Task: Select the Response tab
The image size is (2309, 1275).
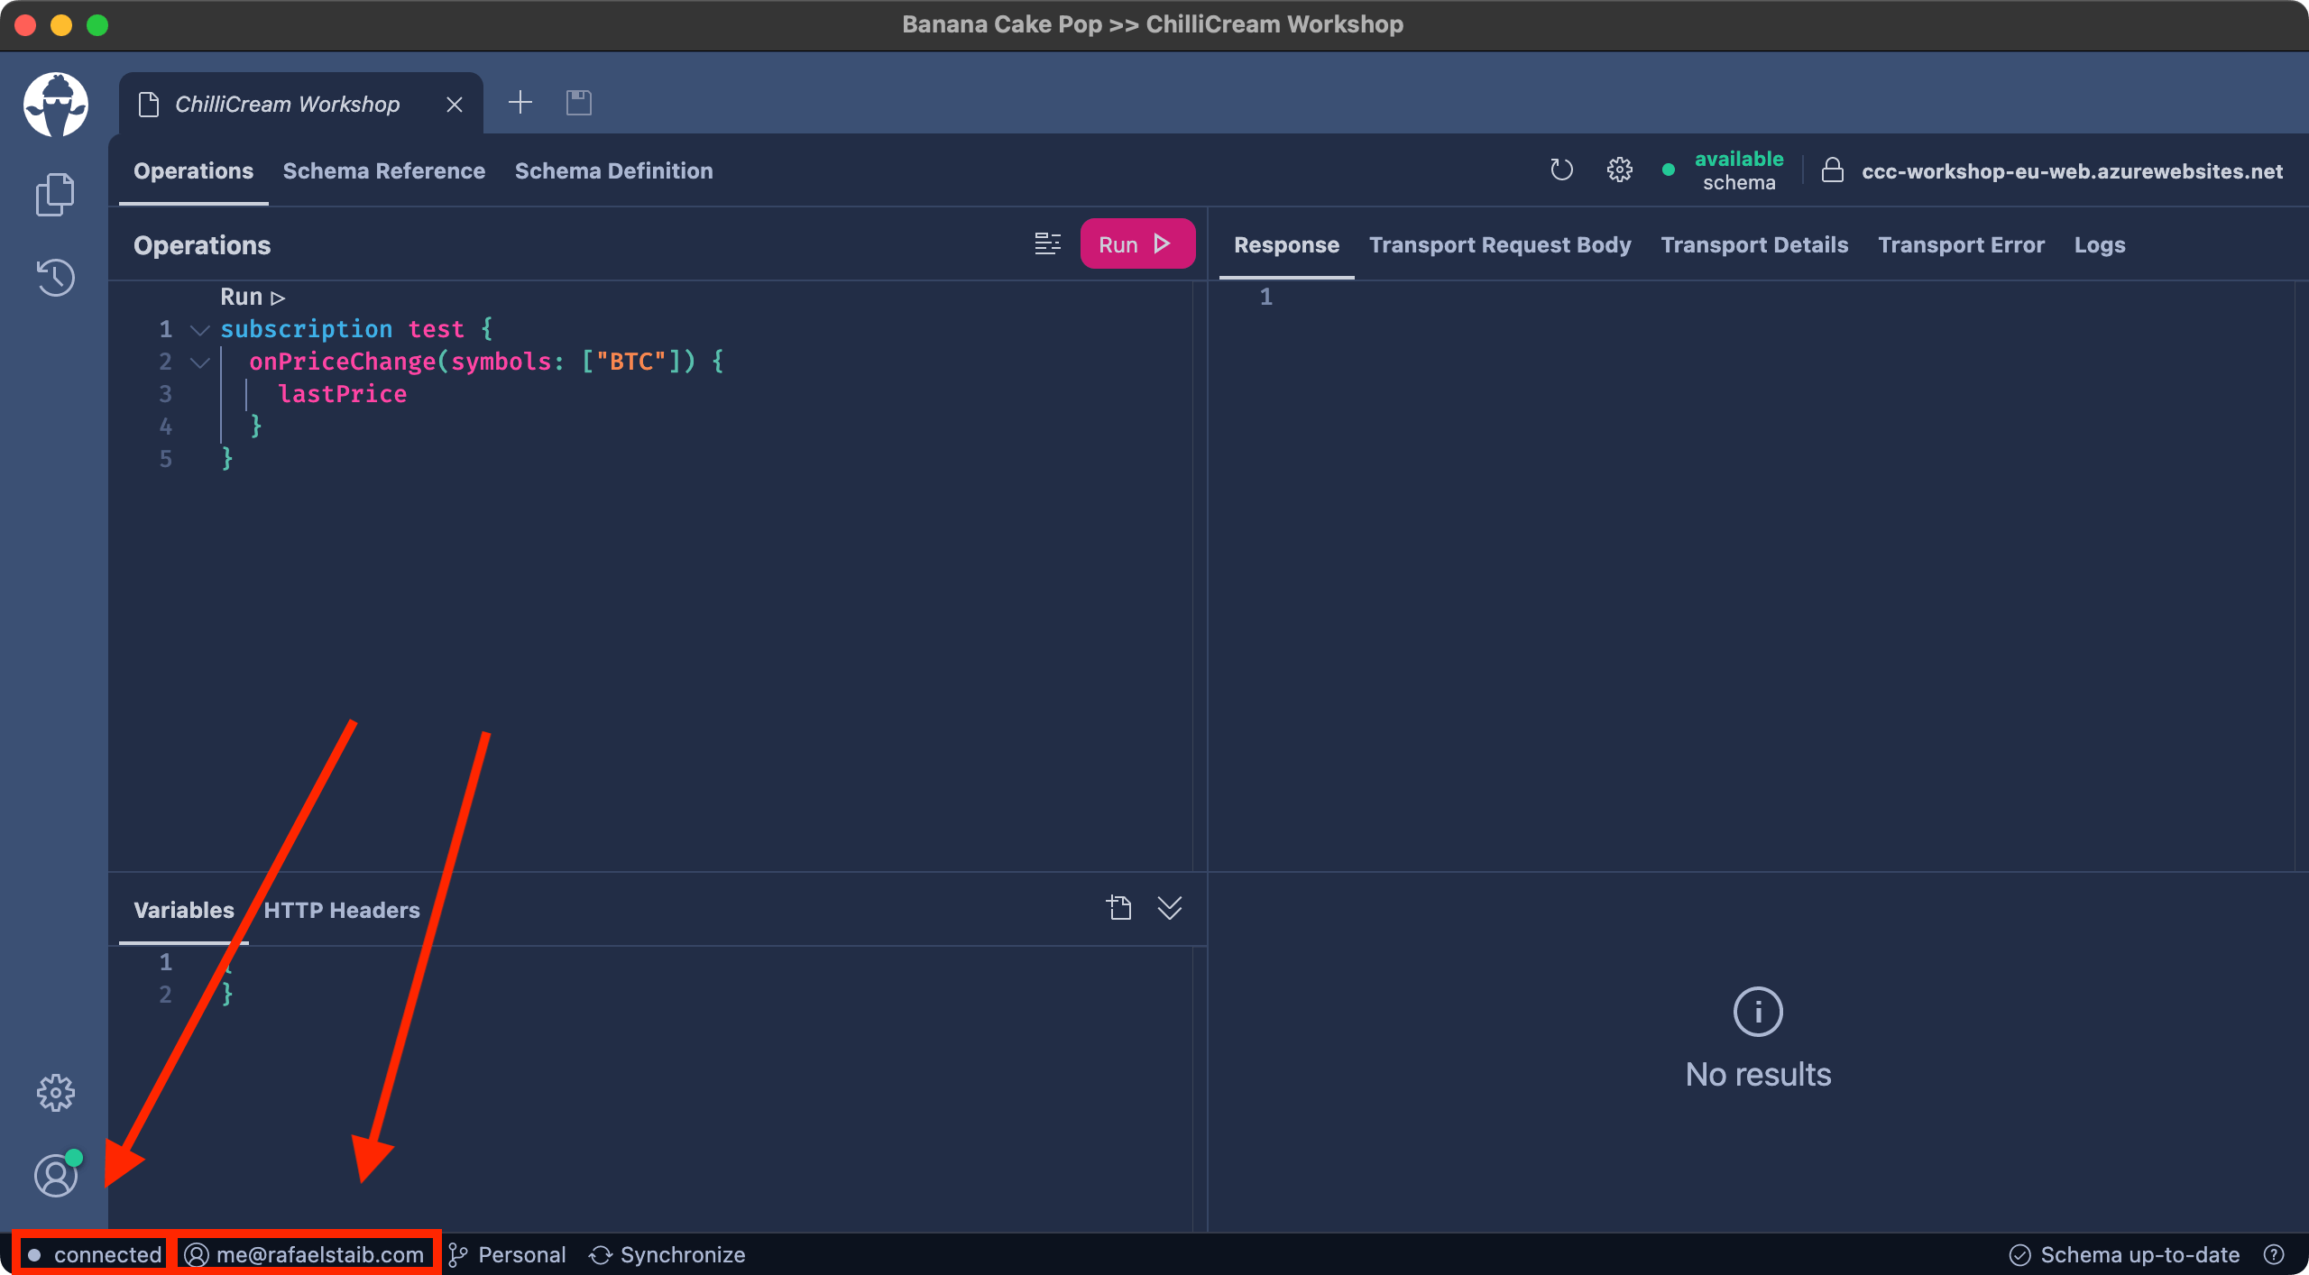Action: pos(1286,244)
